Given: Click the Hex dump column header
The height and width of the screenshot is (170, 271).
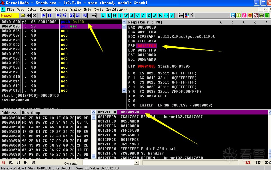Looking at the screenshot, I should [x=56, y=113].
